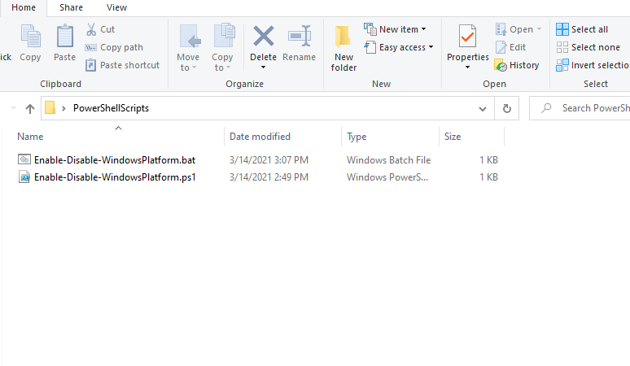The image size is (630, 366).
Task: Expand the breadcrumb chevron before PowerShellScripts
Action: pyautogui.click(x=63, y=108)
